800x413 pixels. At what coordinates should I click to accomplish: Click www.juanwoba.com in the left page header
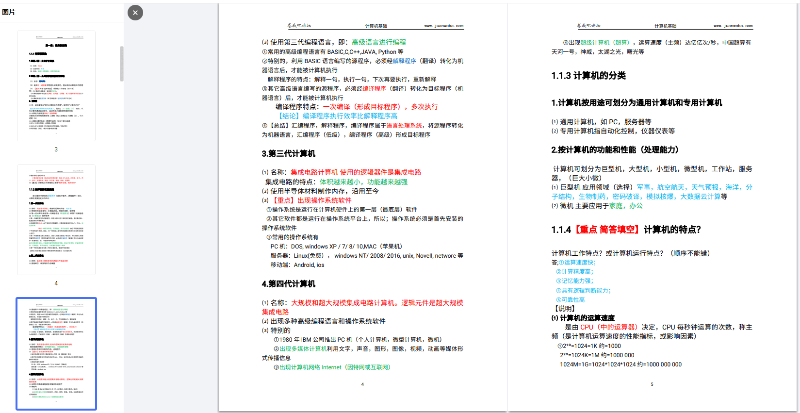443,26
